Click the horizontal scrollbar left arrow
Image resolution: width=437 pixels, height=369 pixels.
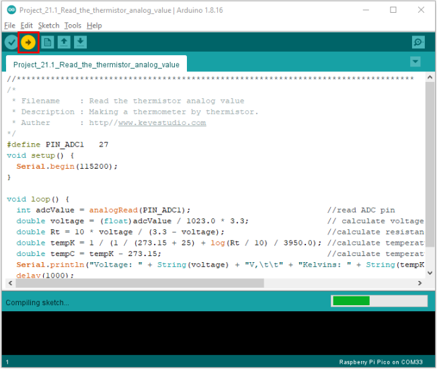click(x=10, y=283)
